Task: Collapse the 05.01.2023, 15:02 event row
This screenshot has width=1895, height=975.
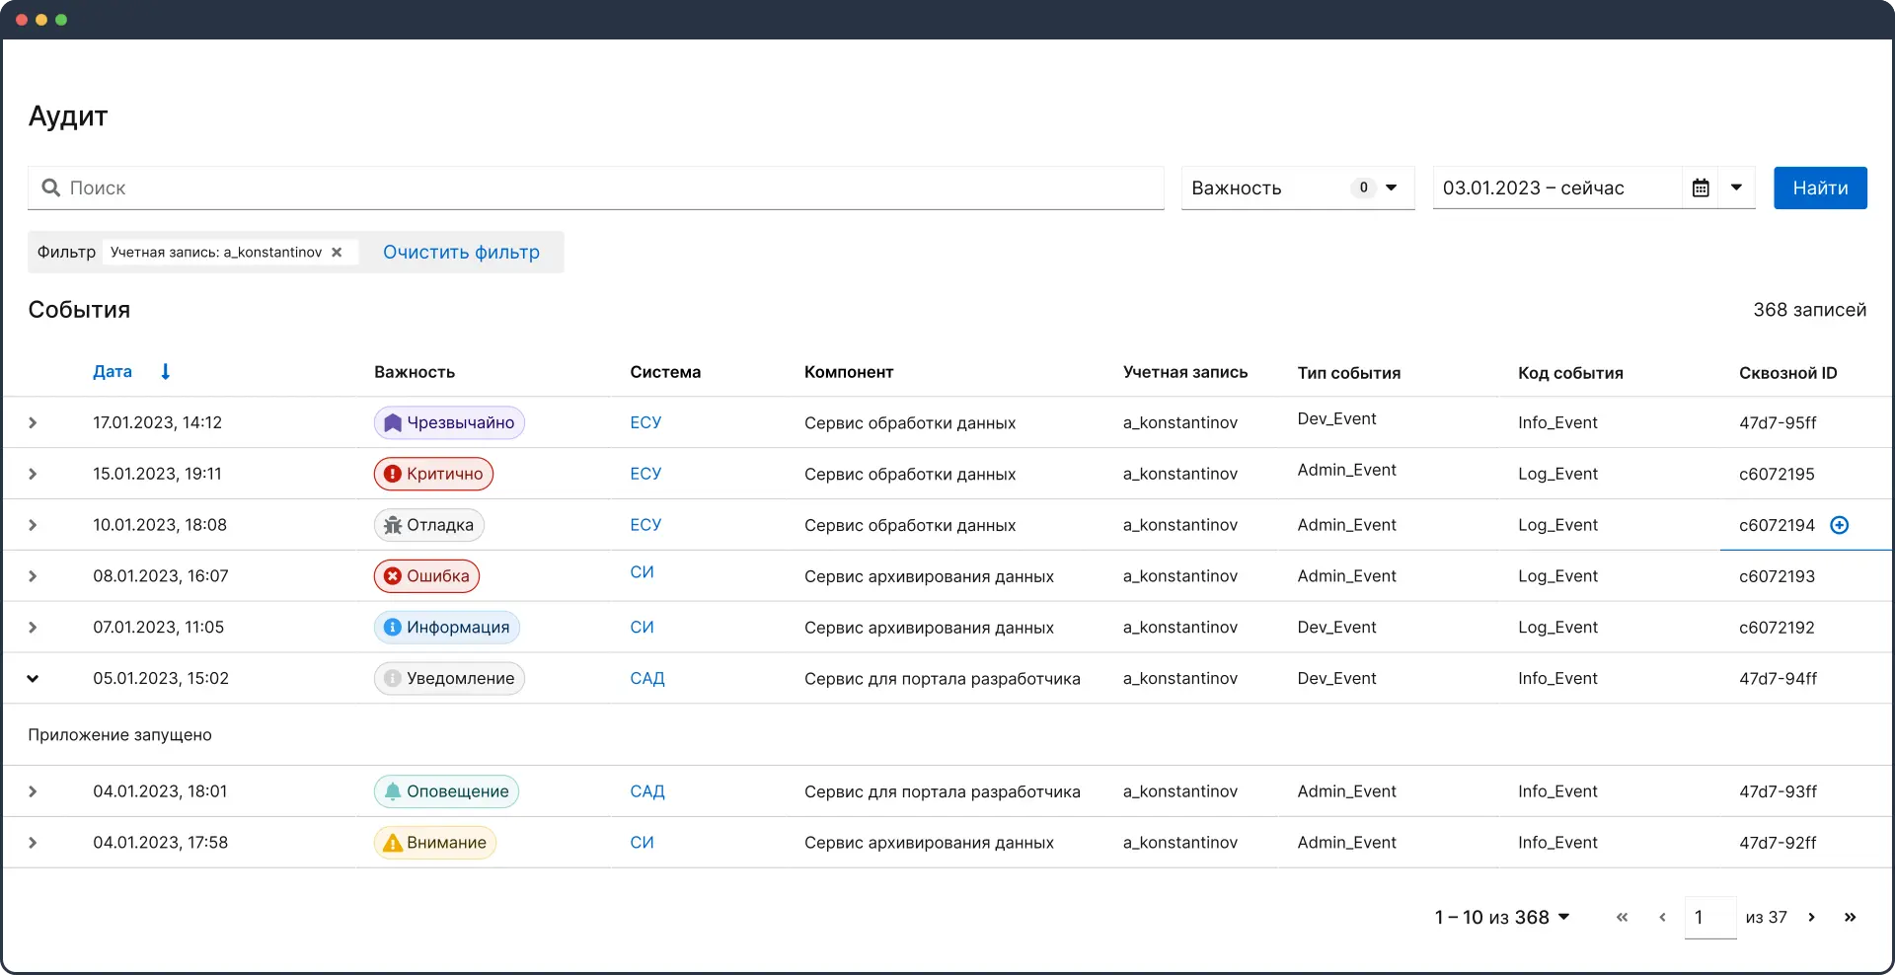Action: pos(33,679)
